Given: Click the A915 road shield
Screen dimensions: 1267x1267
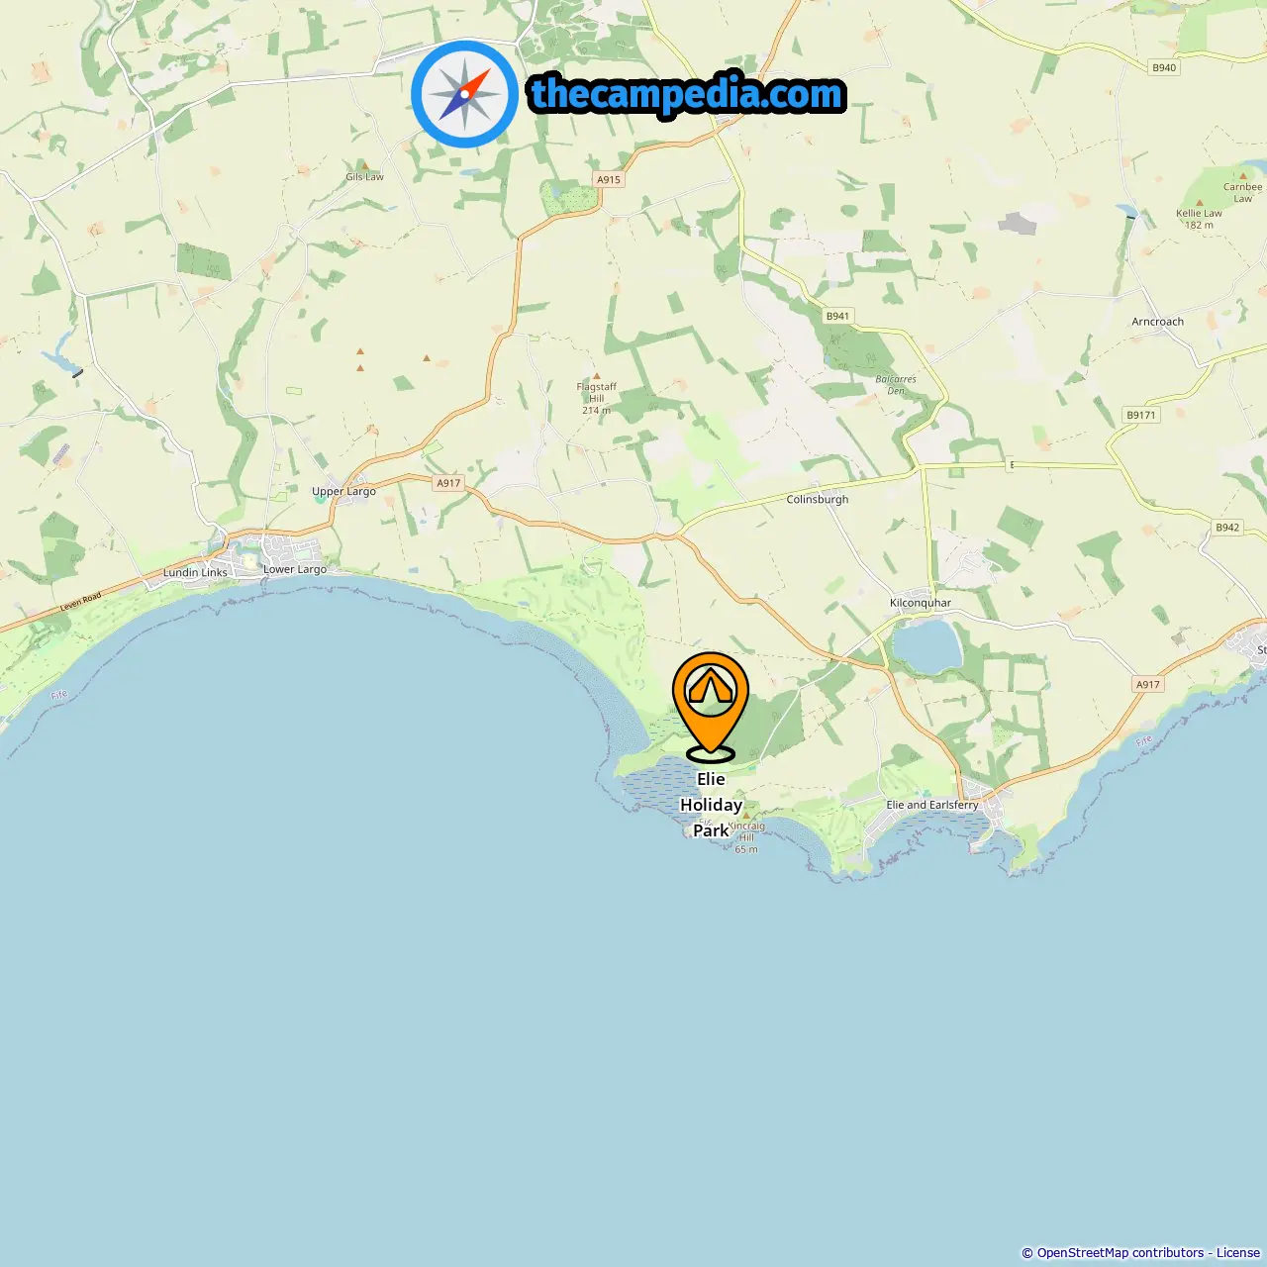Looking at the screenshot, I should (609, 179).
